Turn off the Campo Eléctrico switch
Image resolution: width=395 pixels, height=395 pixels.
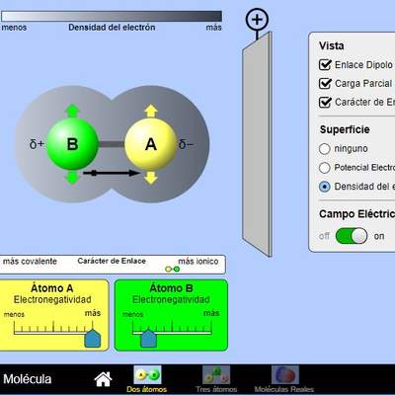(x=352, y=236)
